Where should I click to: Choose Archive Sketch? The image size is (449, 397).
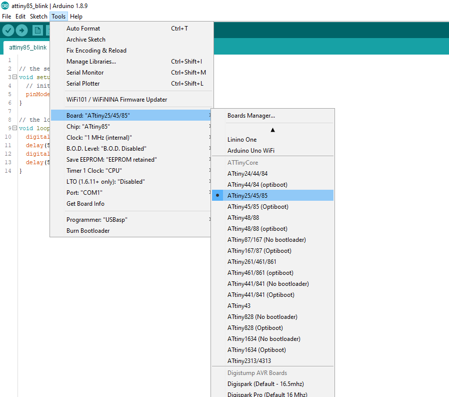coord(131,39)
